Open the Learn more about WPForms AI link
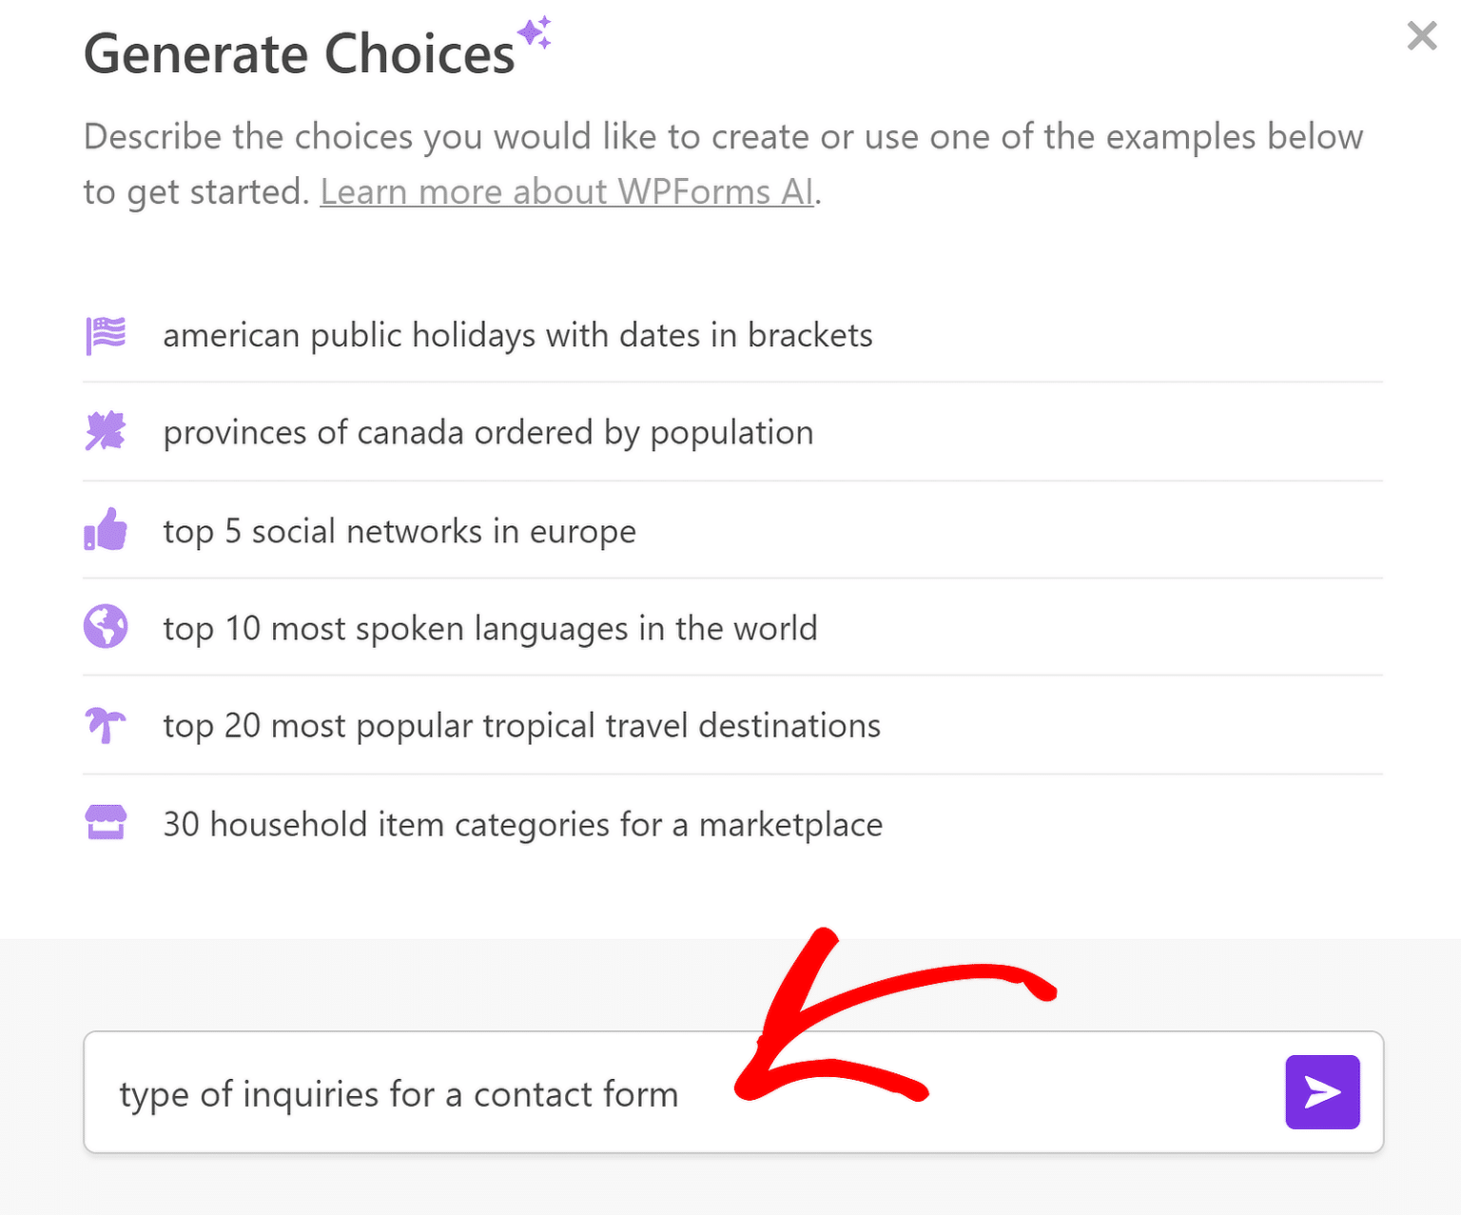The height and width of the screenshot is (1215, 1461). pos(567,191)
